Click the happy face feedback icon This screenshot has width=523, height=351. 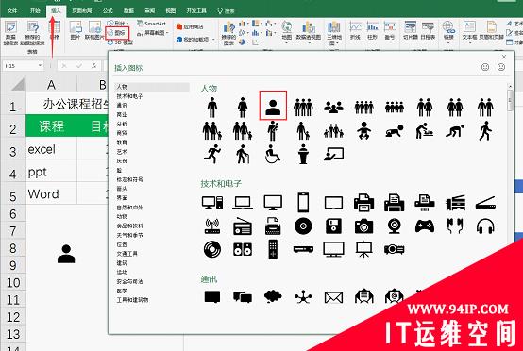485,67
